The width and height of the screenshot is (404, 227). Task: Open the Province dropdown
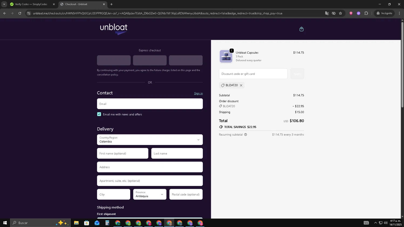point(150,194)
